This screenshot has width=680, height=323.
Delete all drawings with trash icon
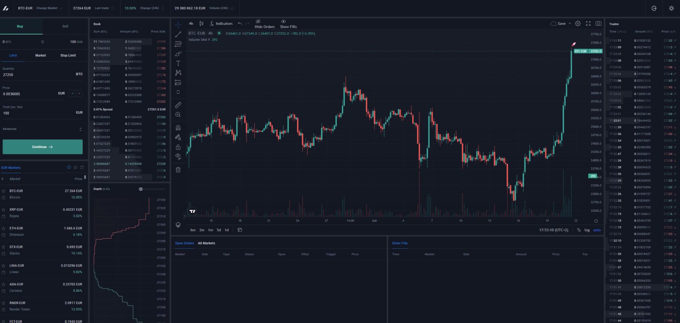tap(178, 170)
